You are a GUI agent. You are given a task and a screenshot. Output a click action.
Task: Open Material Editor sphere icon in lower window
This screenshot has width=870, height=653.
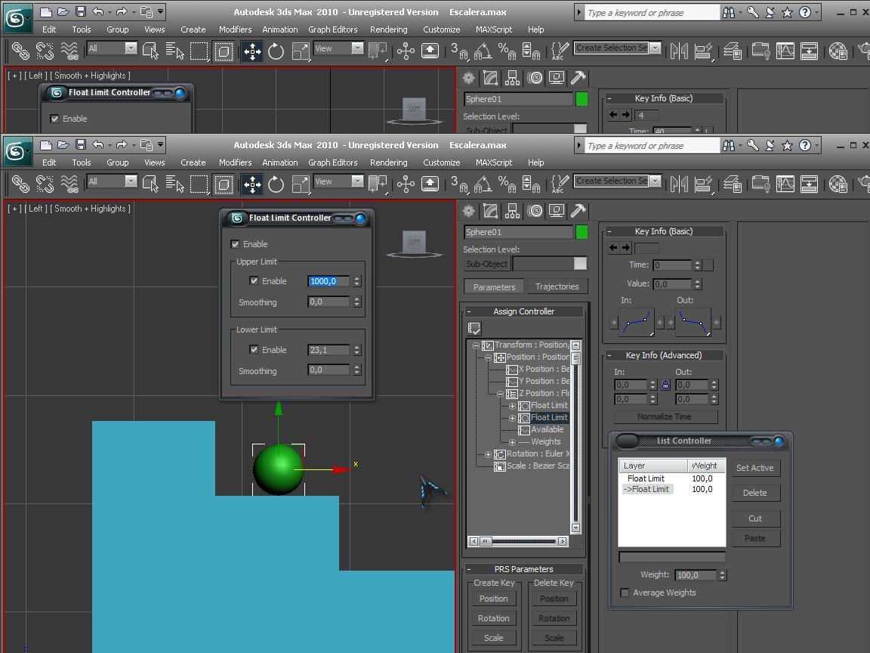[838, 184]
